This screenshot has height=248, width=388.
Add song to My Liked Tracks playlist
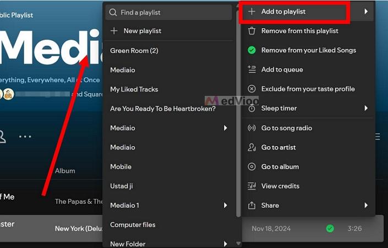tap(169, 89)
